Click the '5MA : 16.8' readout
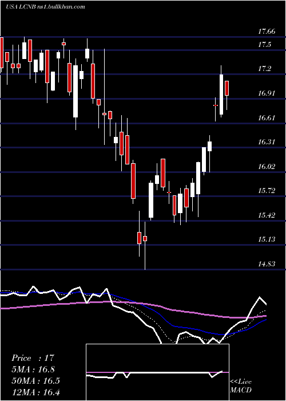Viewport: 286px width, 401px height. pyautogui.click(x=33, y=369)
